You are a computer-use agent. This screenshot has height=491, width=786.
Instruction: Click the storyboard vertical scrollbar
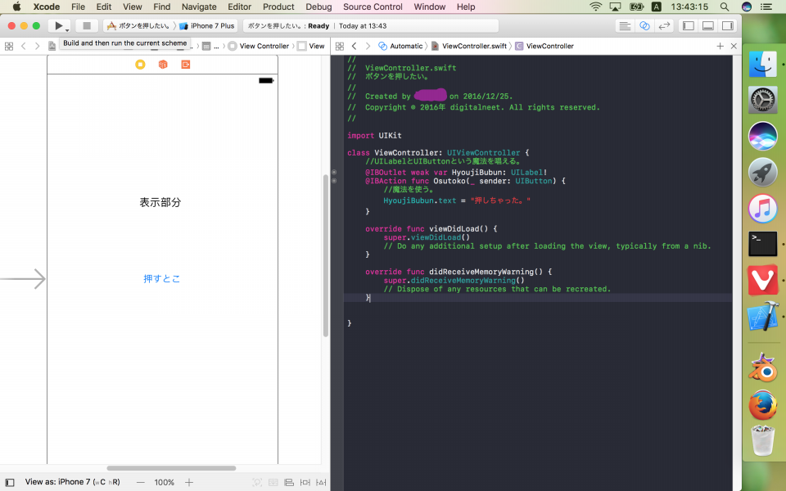(326, 255)
